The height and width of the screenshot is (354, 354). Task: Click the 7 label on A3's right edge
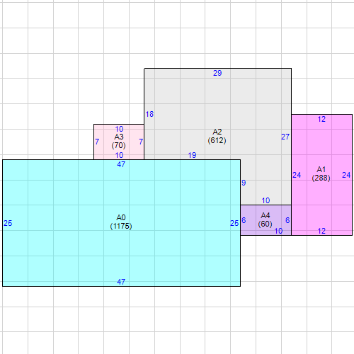pos(141,142)
